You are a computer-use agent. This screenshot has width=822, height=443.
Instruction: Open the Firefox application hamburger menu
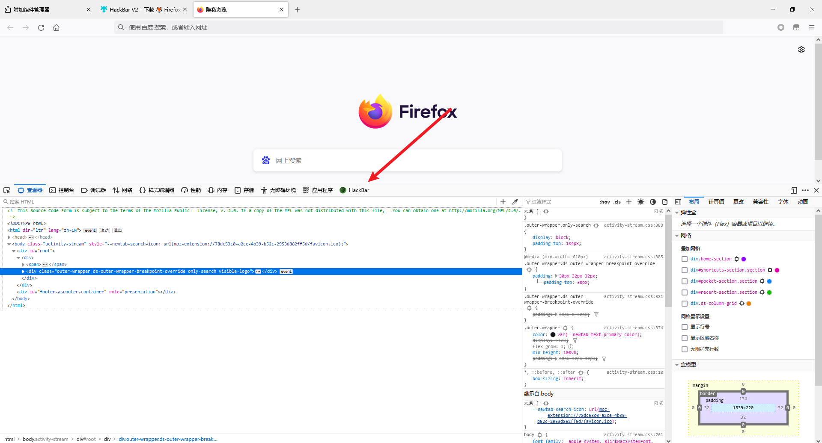(x=812, y=27)
